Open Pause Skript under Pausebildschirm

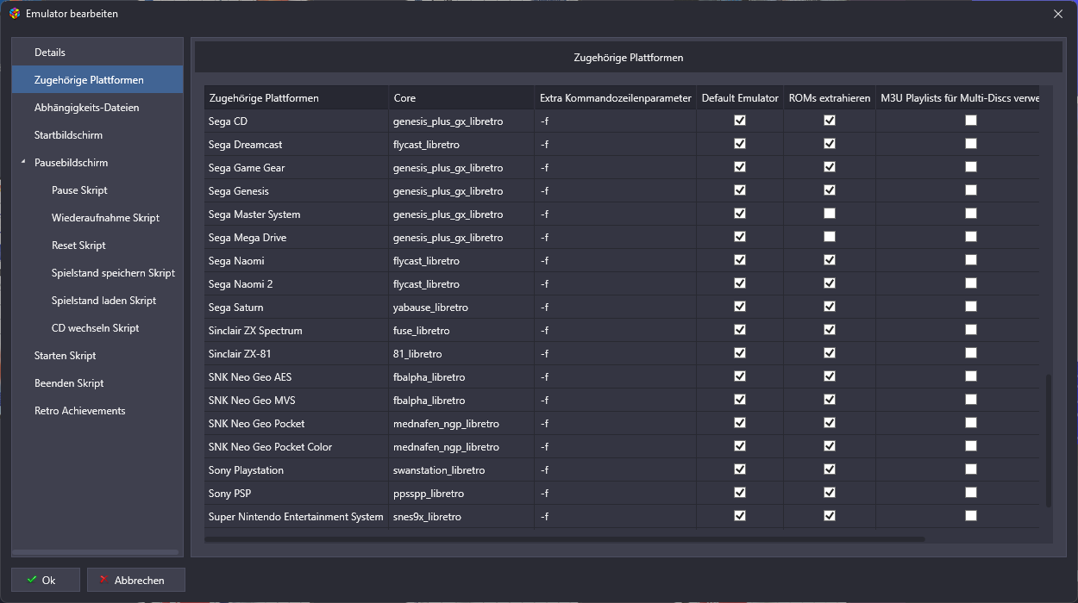click(x=79, y=190)
